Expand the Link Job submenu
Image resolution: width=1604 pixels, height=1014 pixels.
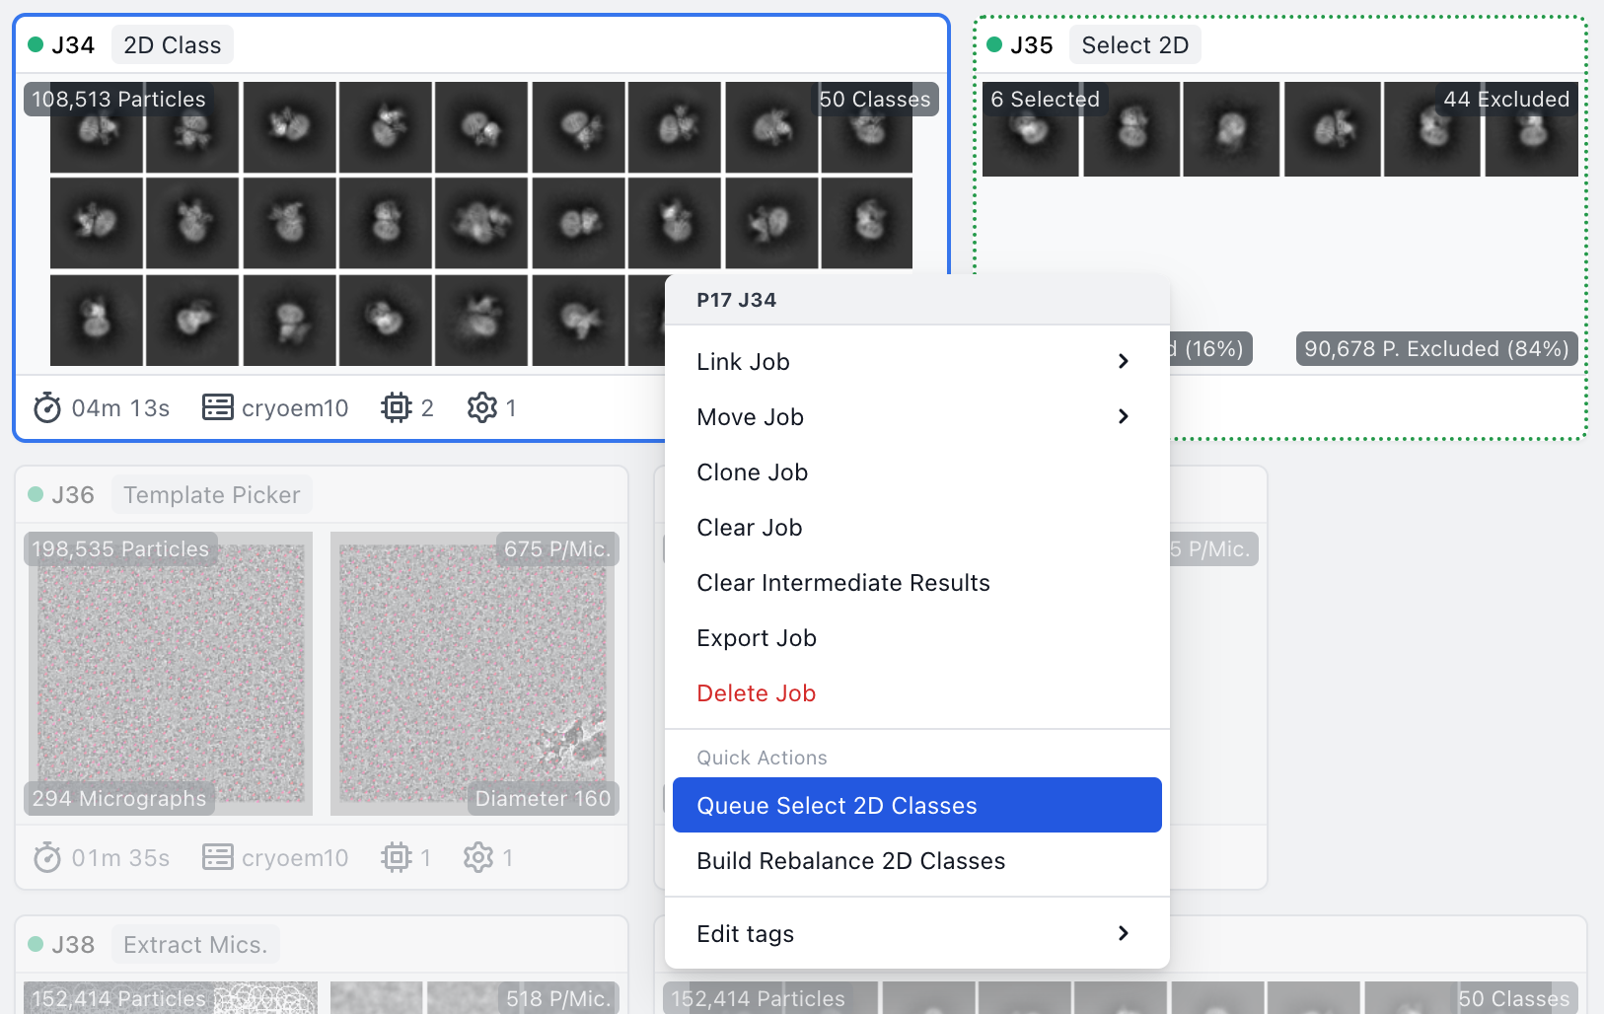pos(1123,361)
